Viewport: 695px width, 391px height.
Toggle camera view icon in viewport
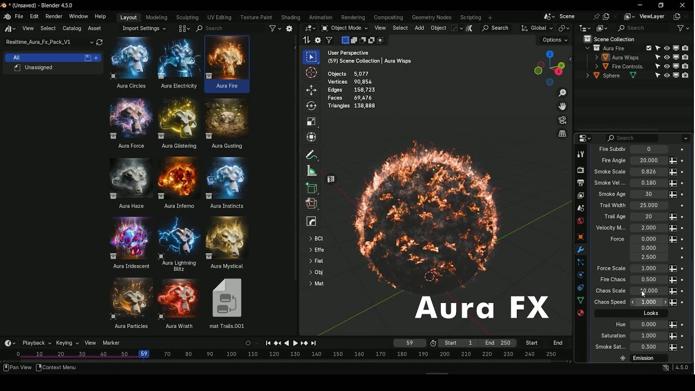pos(563,120)
